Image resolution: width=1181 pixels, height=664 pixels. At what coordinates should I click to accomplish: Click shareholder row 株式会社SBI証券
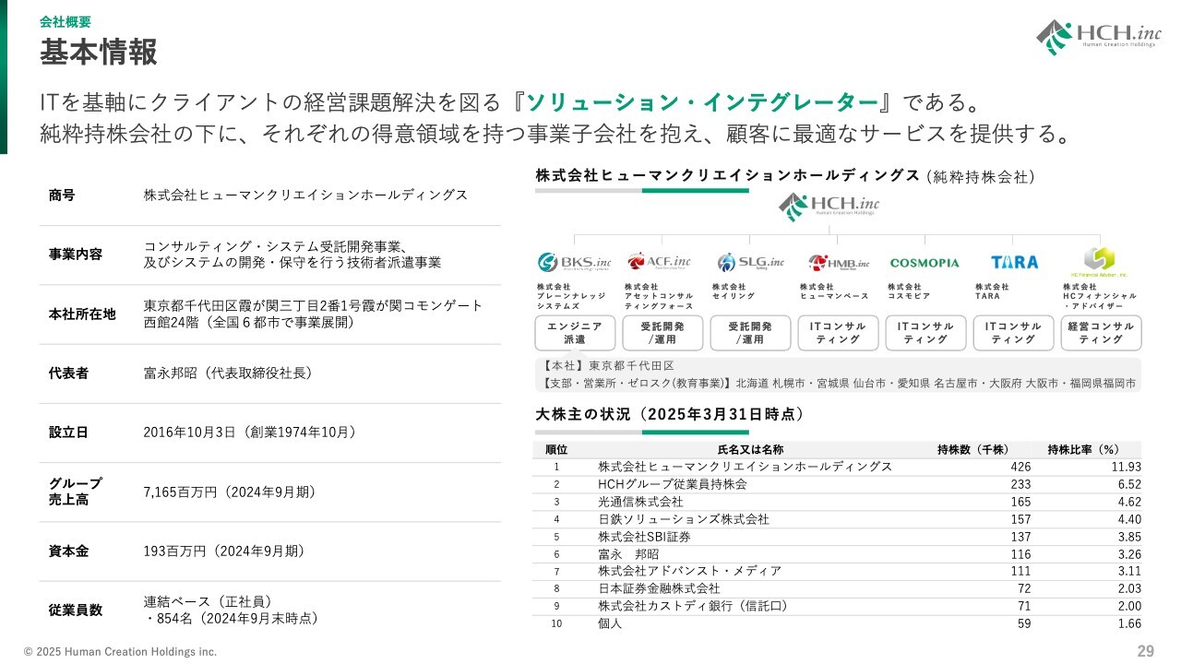point(837,537)
